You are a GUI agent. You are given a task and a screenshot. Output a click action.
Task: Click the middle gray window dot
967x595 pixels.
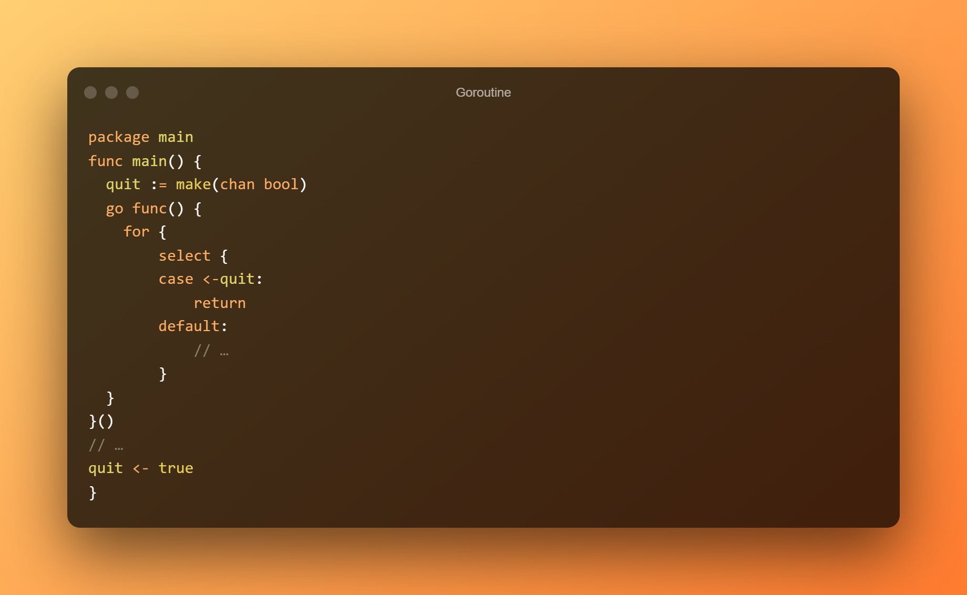tap(111, 93)
